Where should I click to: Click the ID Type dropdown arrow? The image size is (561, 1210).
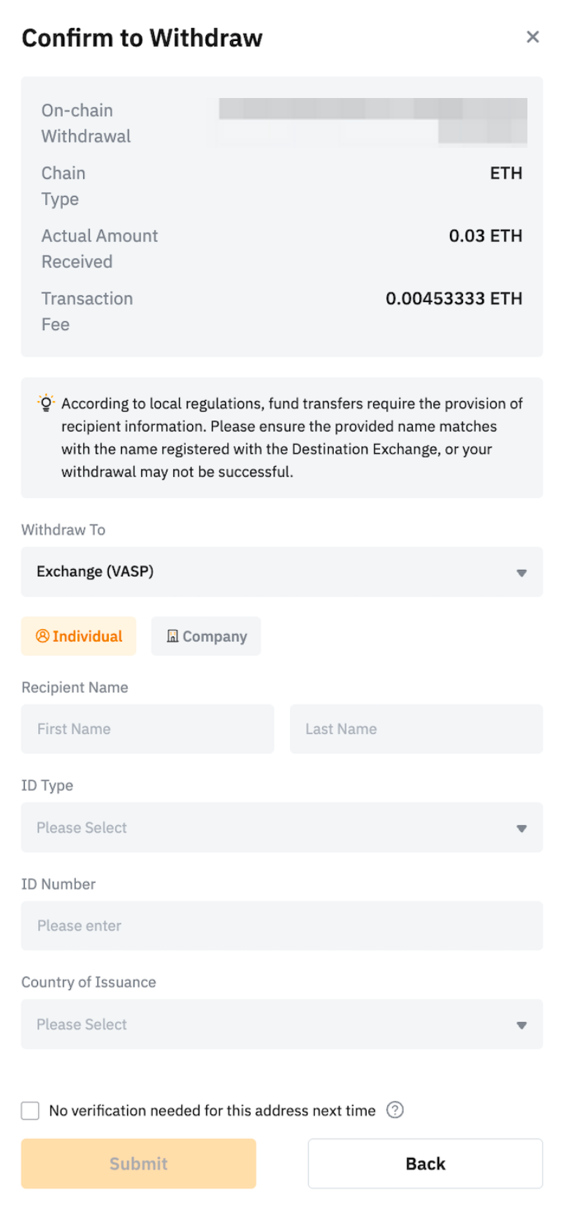[x=522, y=829]
